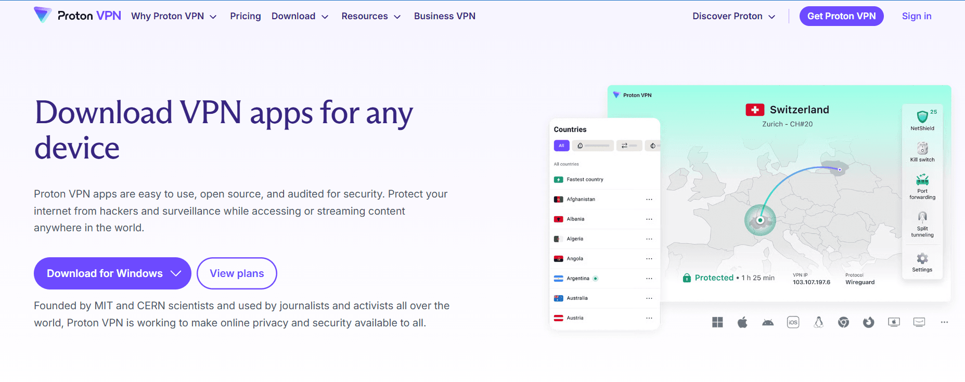Open the Business VPN nav item
This screenshot has height=382, width=965.
click(445, 16)
